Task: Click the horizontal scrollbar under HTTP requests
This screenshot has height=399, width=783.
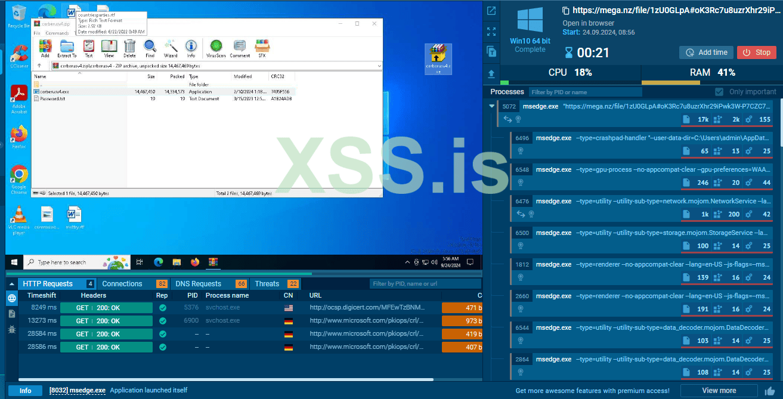Action: pyautogui.click(x=226, y=379)
